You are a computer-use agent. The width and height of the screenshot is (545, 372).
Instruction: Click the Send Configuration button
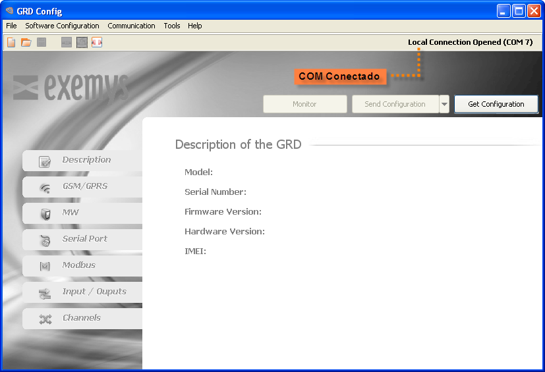(x=394, y=104)
